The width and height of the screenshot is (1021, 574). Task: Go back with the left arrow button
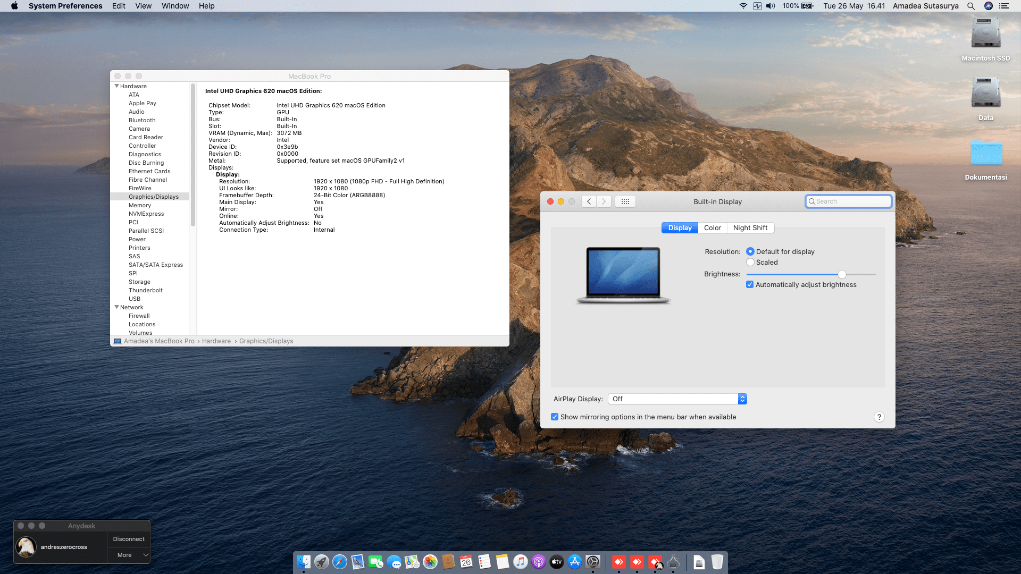click(x=589, y=201)
